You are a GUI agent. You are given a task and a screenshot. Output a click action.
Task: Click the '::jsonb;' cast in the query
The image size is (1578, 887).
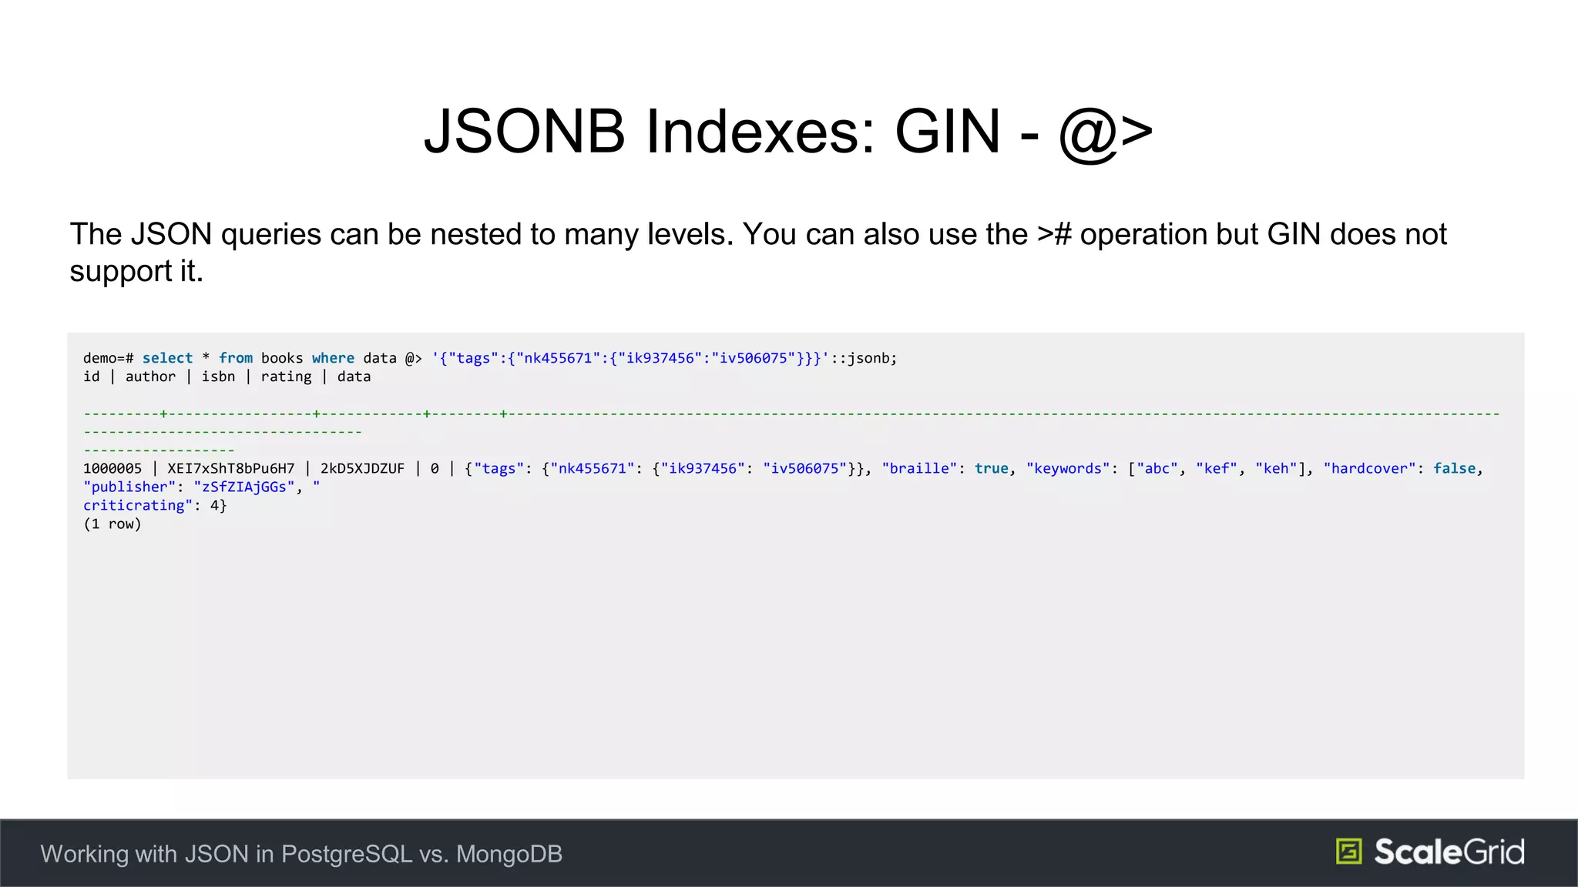pos(864,358)
